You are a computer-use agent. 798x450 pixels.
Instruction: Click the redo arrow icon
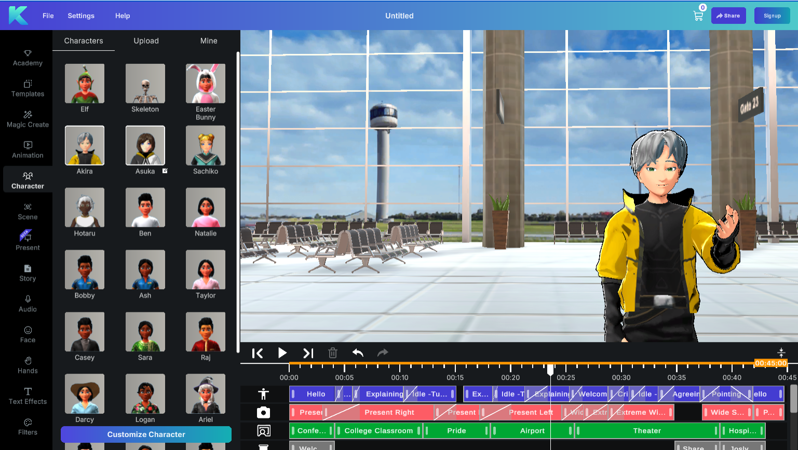[383, 353]
